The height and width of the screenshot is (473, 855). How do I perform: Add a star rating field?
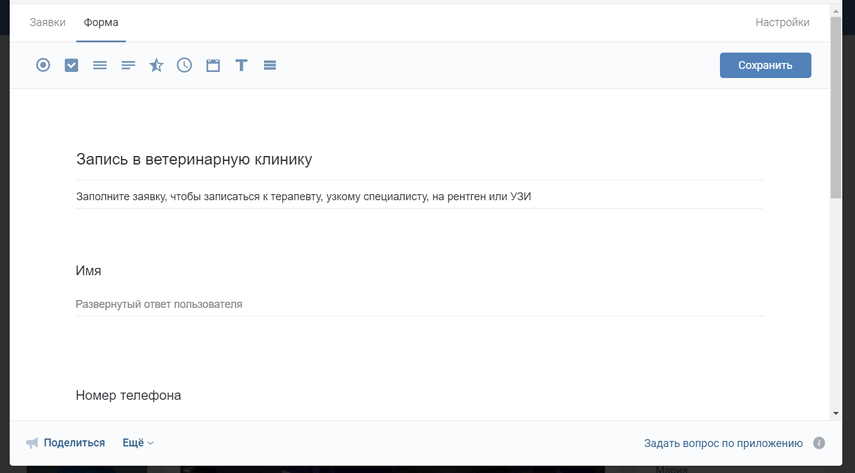pyautogui.click(x=156, y=65)
